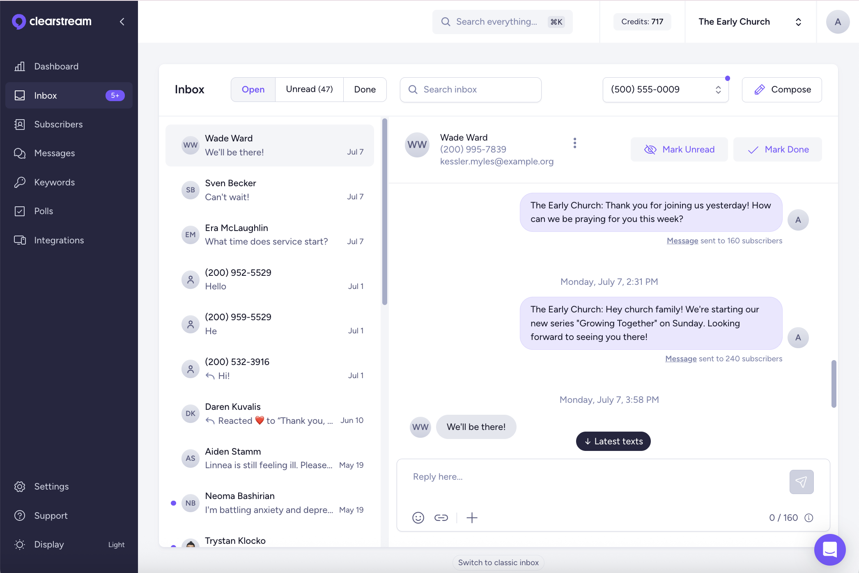Select the Keywords sidebar icon
859x573 pixels.
20,182
